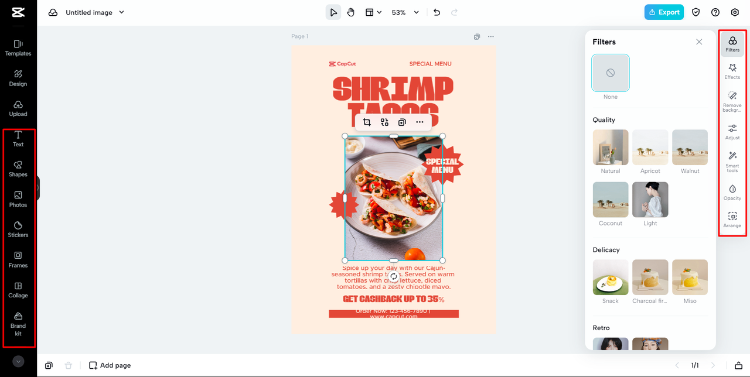Select the Filters tab icon
Screen dimensions: 750x377
click(732, 44)
